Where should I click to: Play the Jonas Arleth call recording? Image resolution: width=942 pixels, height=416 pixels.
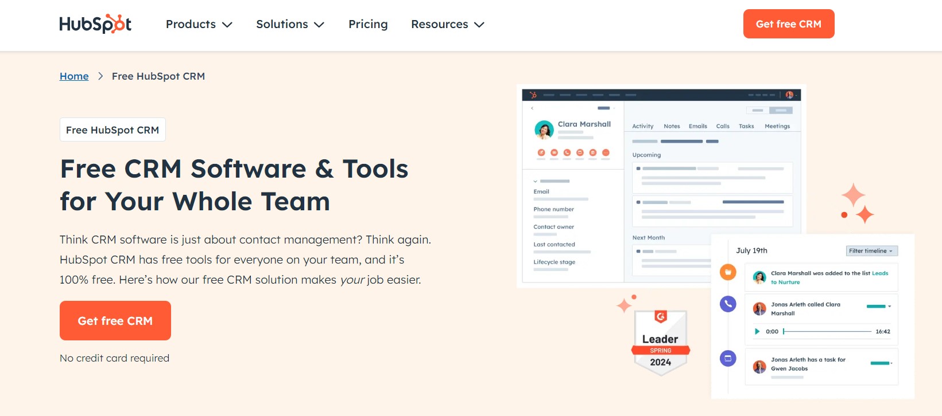tap(757, 331)
